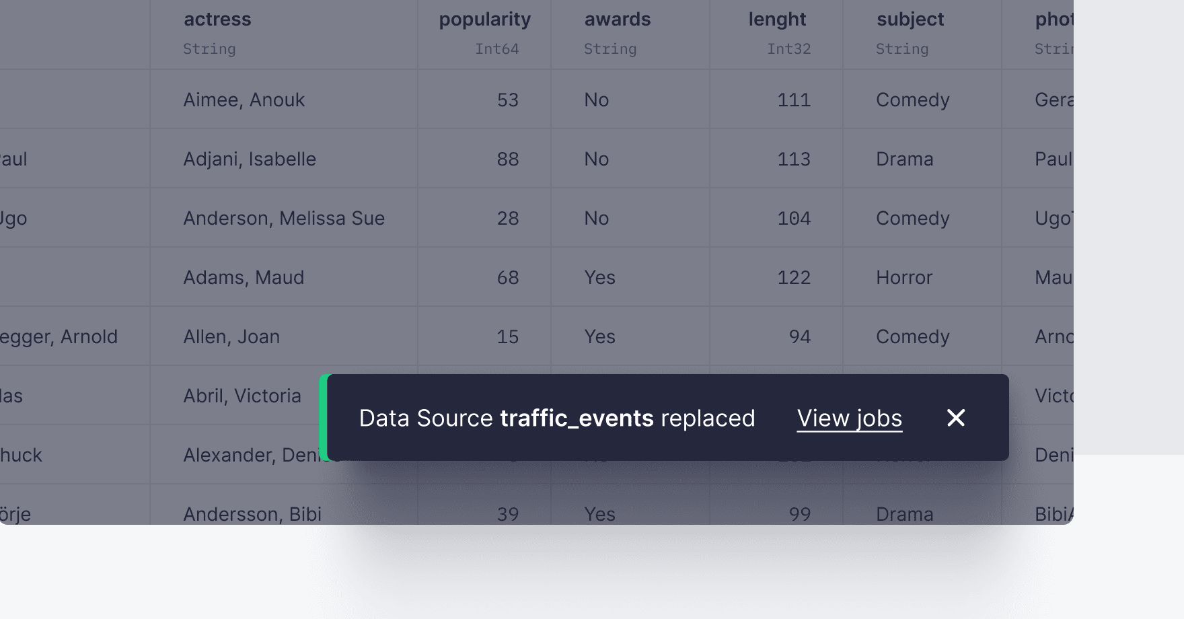This screenshot has width=1184, height=619.
Task: Select the popularity column header
Action: pyautogui.click(x=484, y=20)
